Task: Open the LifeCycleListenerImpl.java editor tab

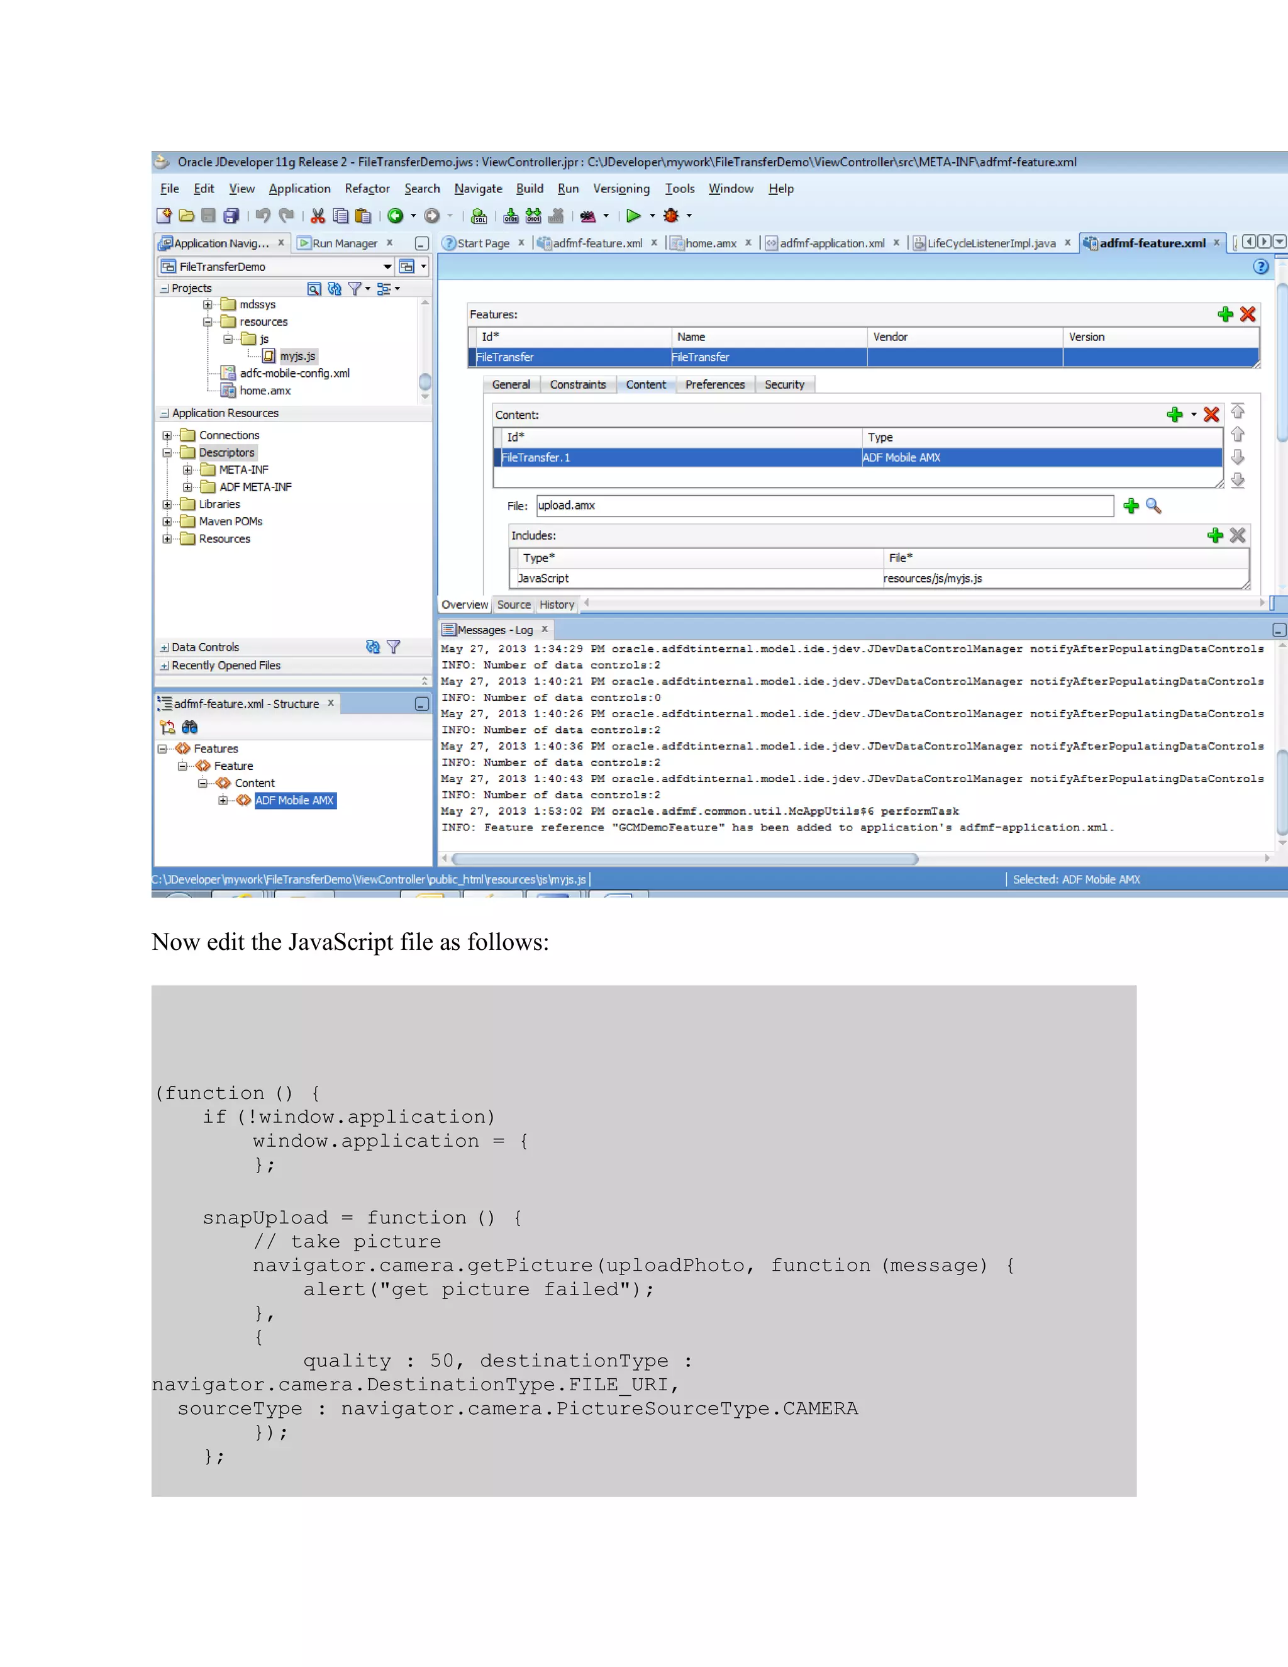Action: [991, 243]
